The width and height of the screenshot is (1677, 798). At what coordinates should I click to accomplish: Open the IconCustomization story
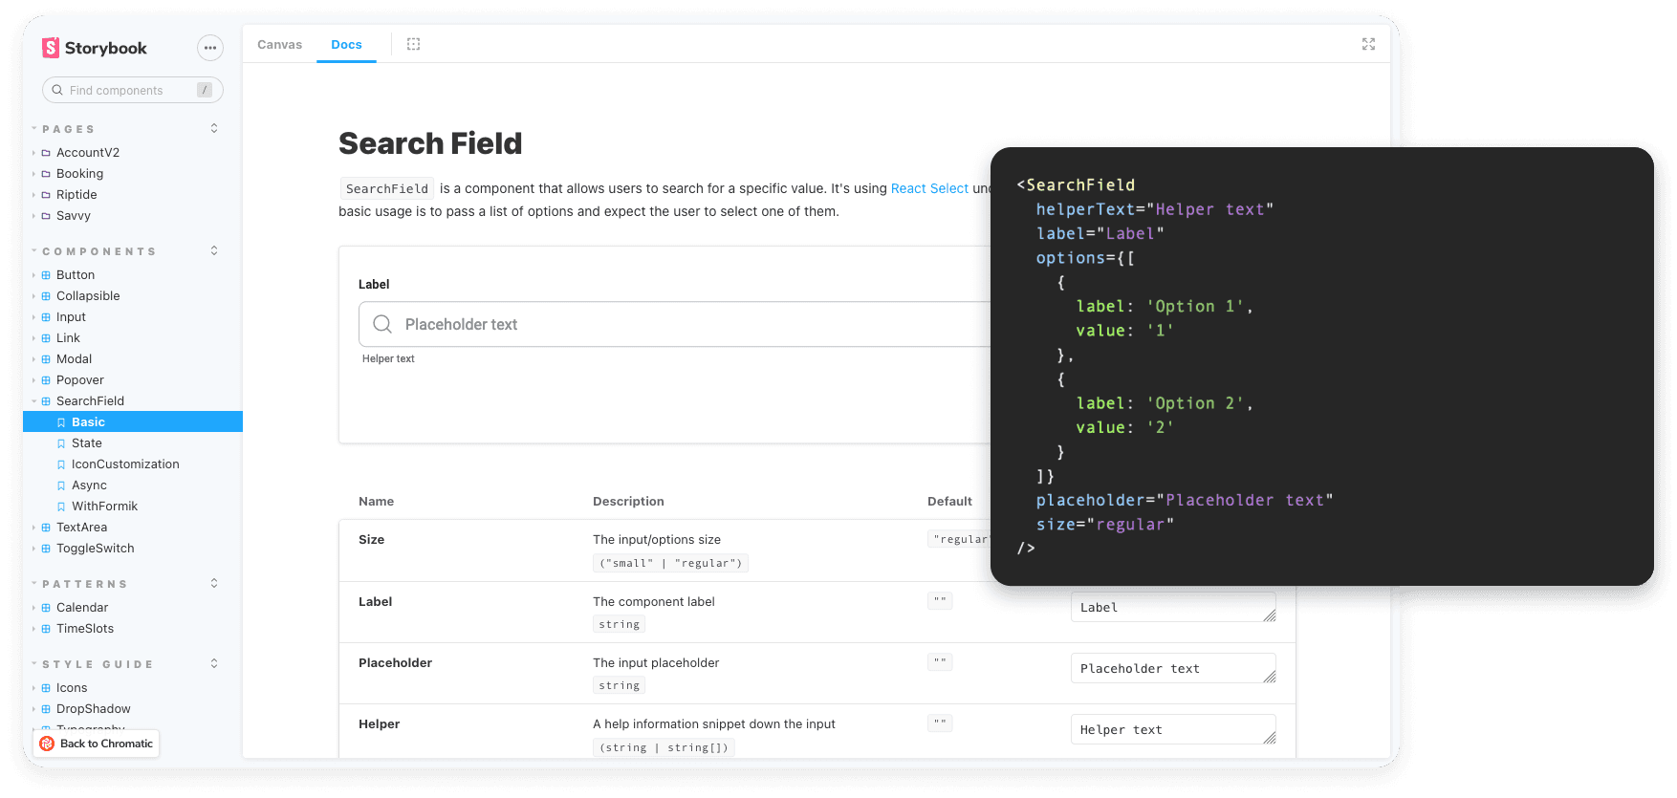click(x=125, y=464)
